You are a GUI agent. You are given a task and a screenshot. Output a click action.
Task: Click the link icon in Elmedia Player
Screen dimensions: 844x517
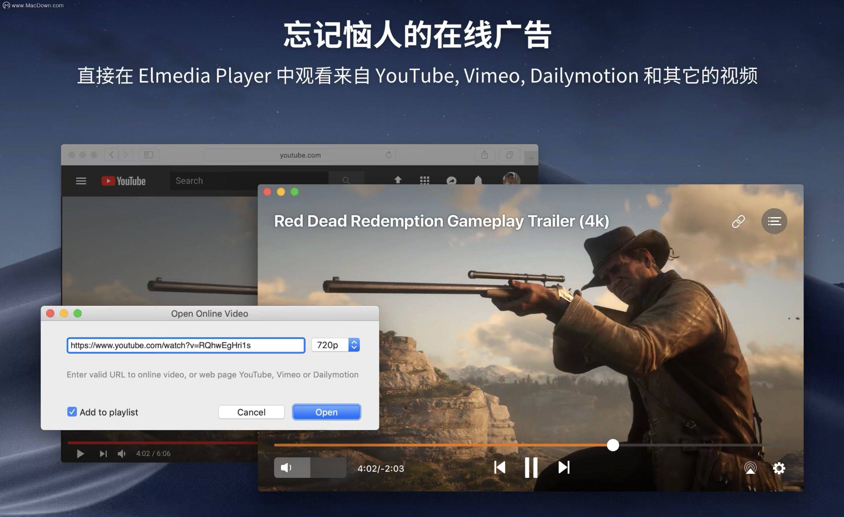tap(738, 221)
